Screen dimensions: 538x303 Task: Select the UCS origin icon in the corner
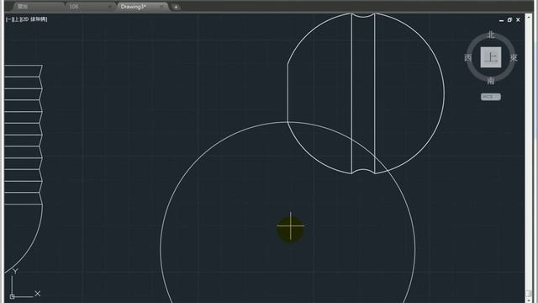(x=13, y=296)
